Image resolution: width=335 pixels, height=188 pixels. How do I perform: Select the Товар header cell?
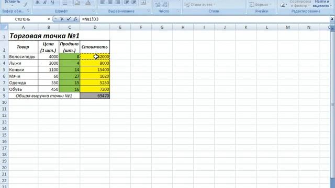(23, 46)
